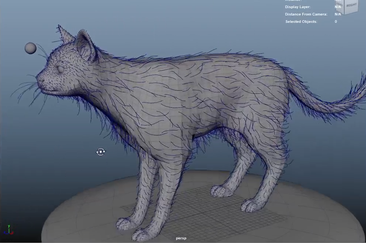Select the small sphere near cat's head
This screenshot has height=243, width=366.
(30, 48)
